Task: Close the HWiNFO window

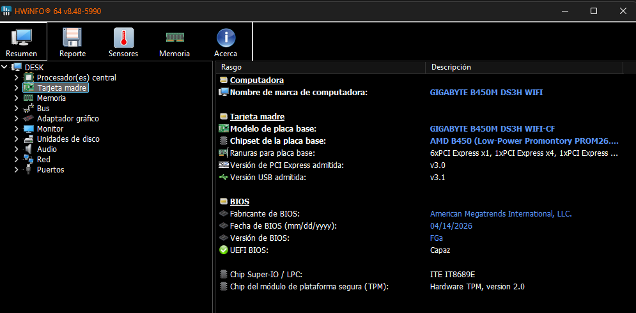Action: coord(623,11)
